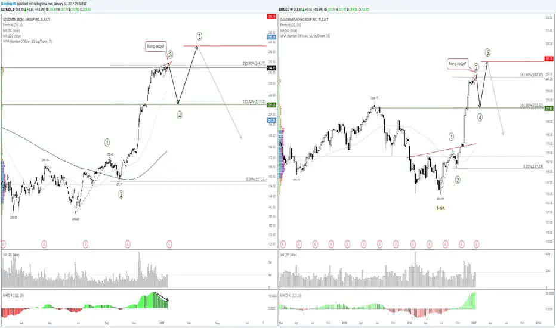Click GOLDMAN SACHS GROUP INC, D, BATS title
Image resolution: width=556 pixels, height=328 pixels.
click(27, 20)
